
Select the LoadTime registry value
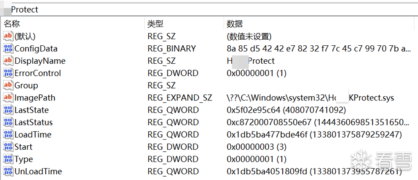(33, 134)
